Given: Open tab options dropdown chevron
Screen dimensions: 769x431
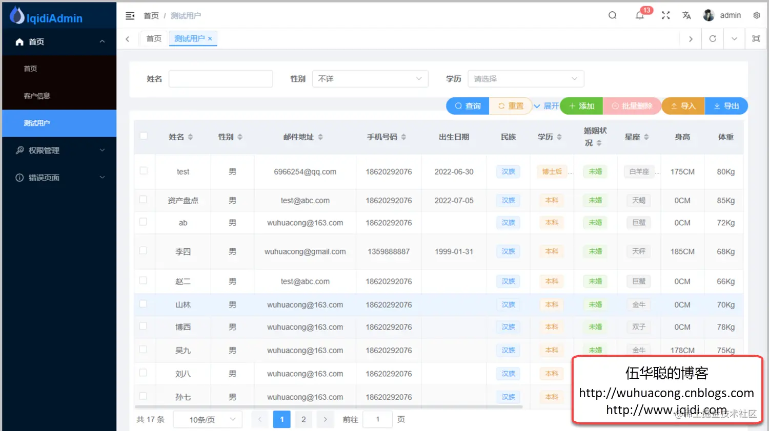Looking at the screenshot, I should pyautogui.click(x=734, y=38).
